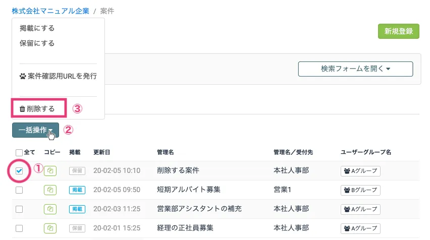Click copy icon for 短期アルバイト募集 row

click(x=50, y=190)
